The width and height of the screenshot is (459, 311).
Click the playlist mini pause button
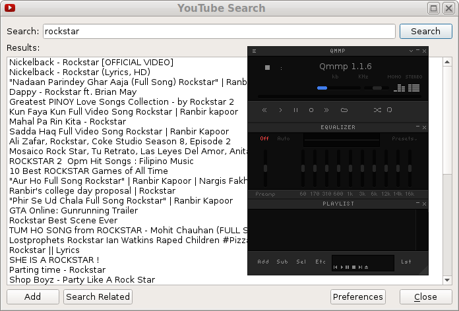pos(347,267)
